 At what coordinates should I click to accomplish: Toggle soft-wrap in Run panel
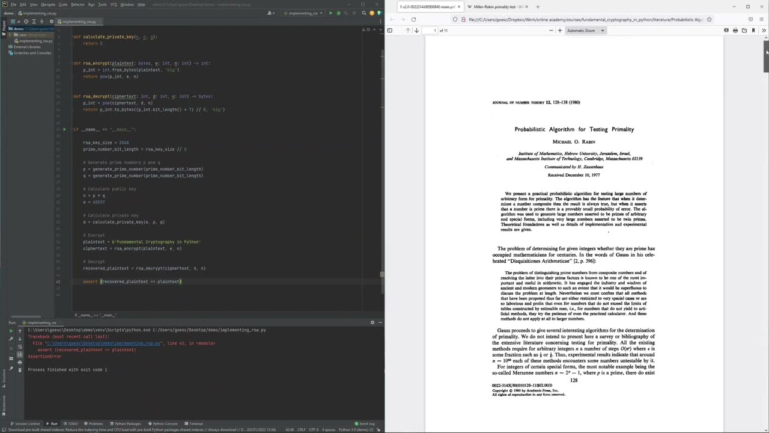(19, 346)
